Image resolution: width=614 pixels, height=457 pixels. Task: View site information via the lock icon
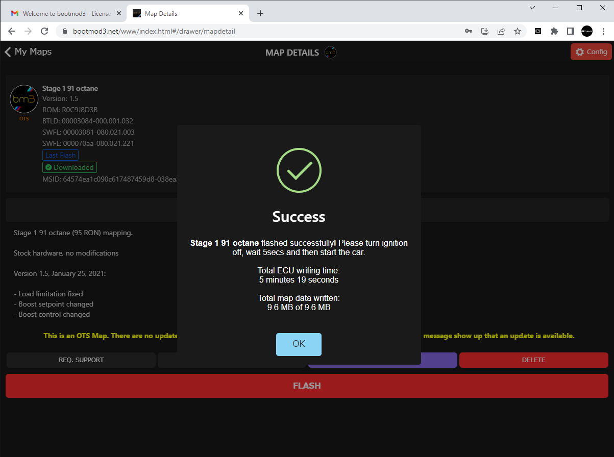65,31
